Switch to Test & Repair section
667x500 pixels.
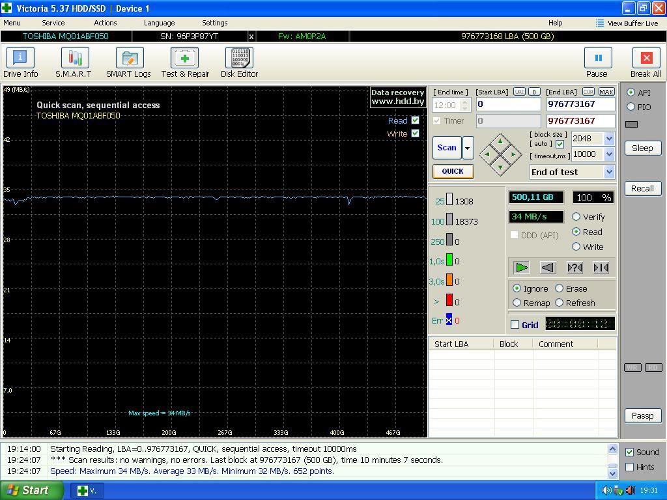(185, 62)
